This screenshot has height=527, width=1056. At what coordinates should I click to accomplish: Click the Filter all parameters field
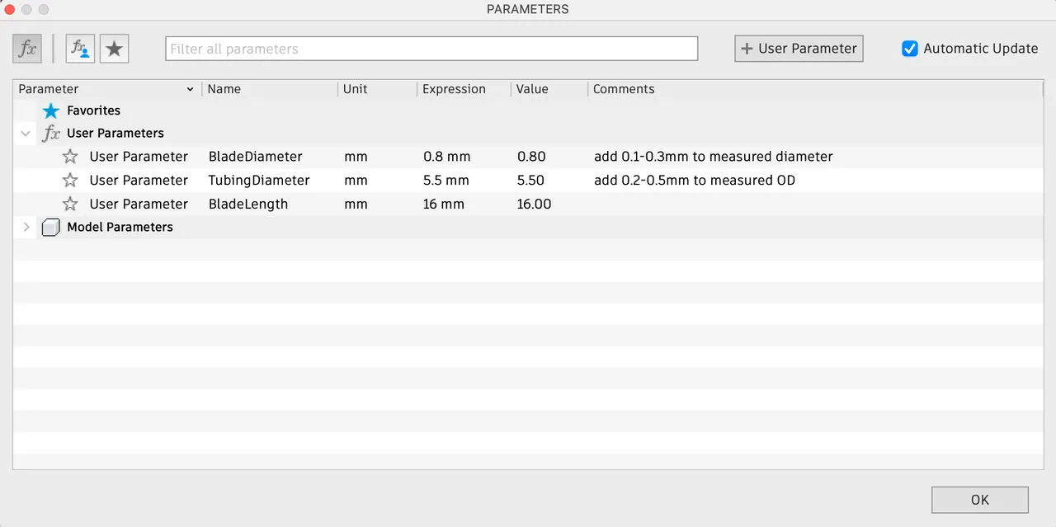click(431, 49)
